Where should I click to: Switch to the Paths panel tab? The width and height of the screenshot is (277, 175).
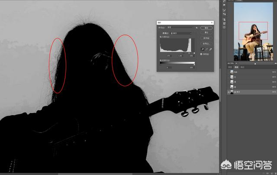click(242, 68)
